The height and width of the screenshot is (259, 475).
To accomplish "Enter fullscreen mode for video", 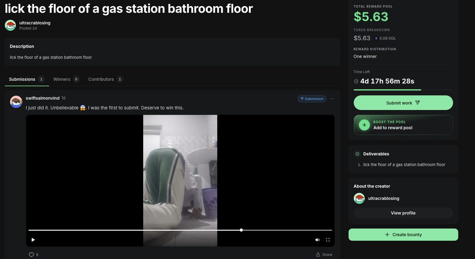I will tap(328, 240).
